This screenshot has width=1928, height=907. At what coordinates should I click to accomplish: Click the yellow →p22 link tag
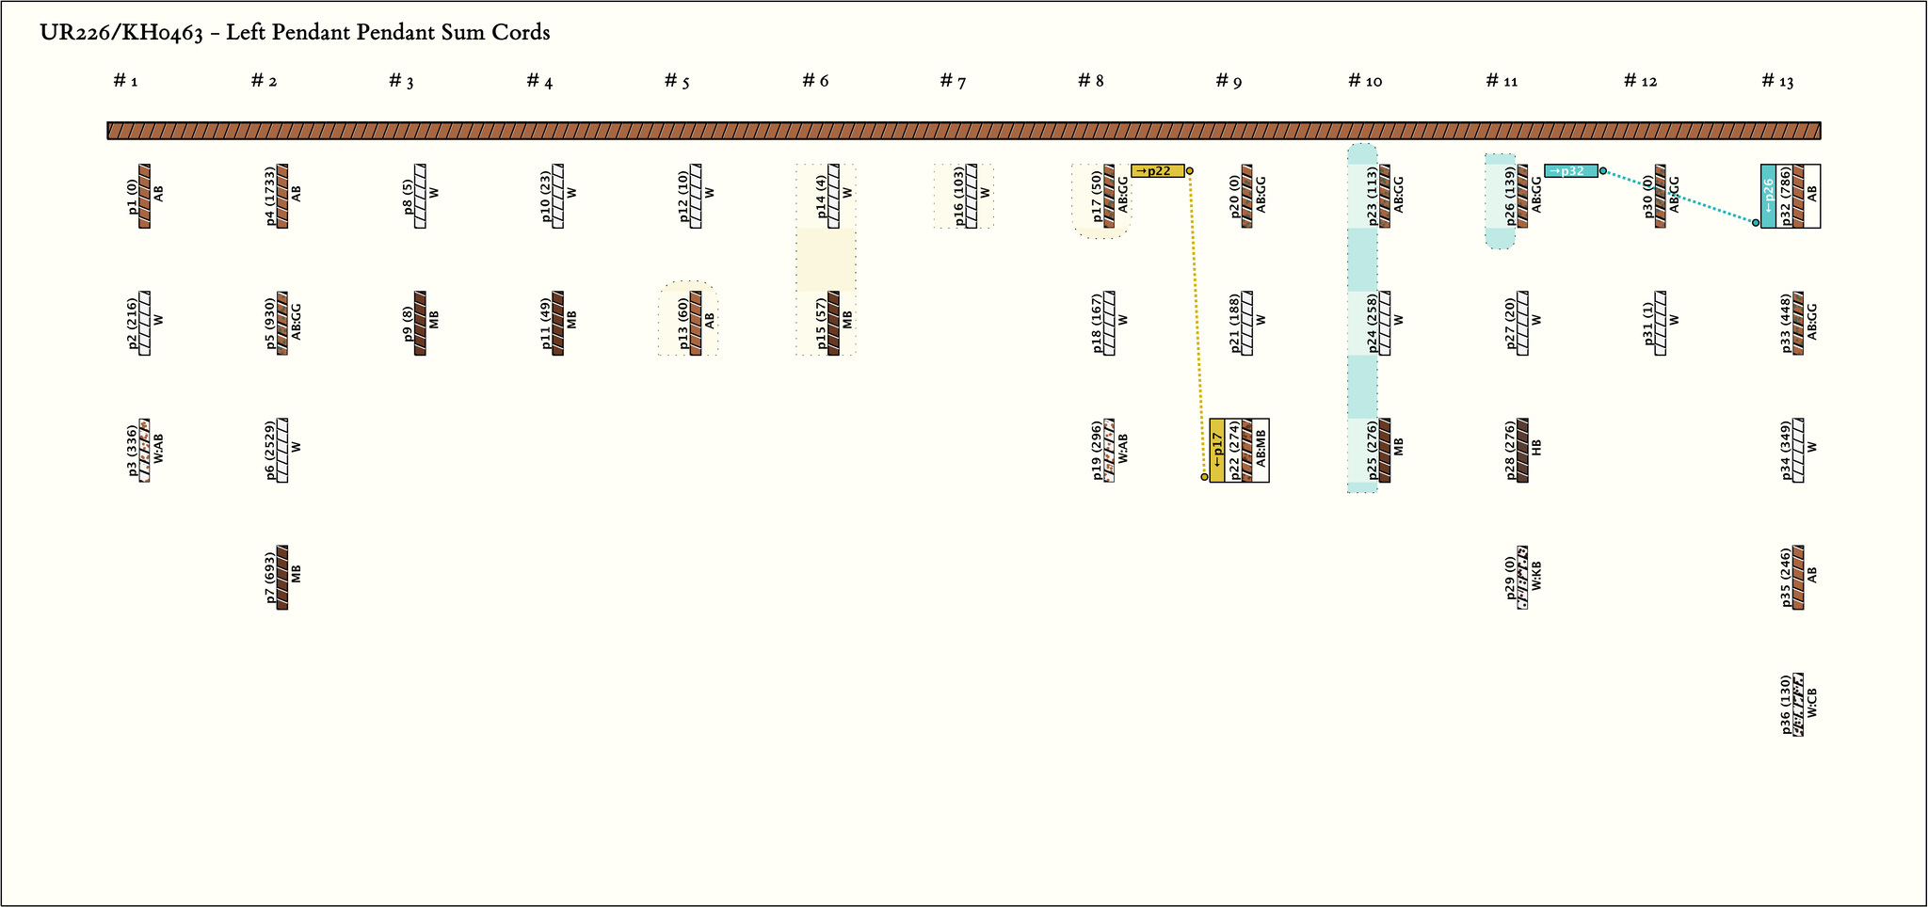(x=1157, y=171)
